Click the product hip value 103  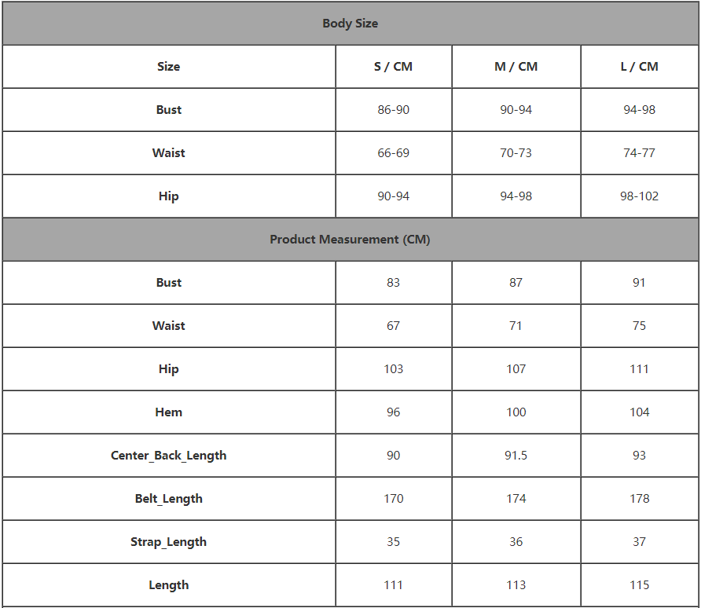[x=393, y=369]
